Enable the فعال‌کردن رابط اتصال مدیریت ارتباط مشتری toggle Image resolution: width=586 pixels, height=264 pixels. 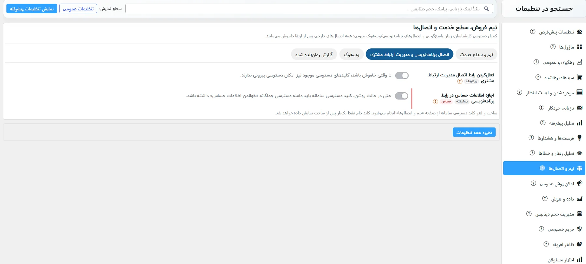402,75
